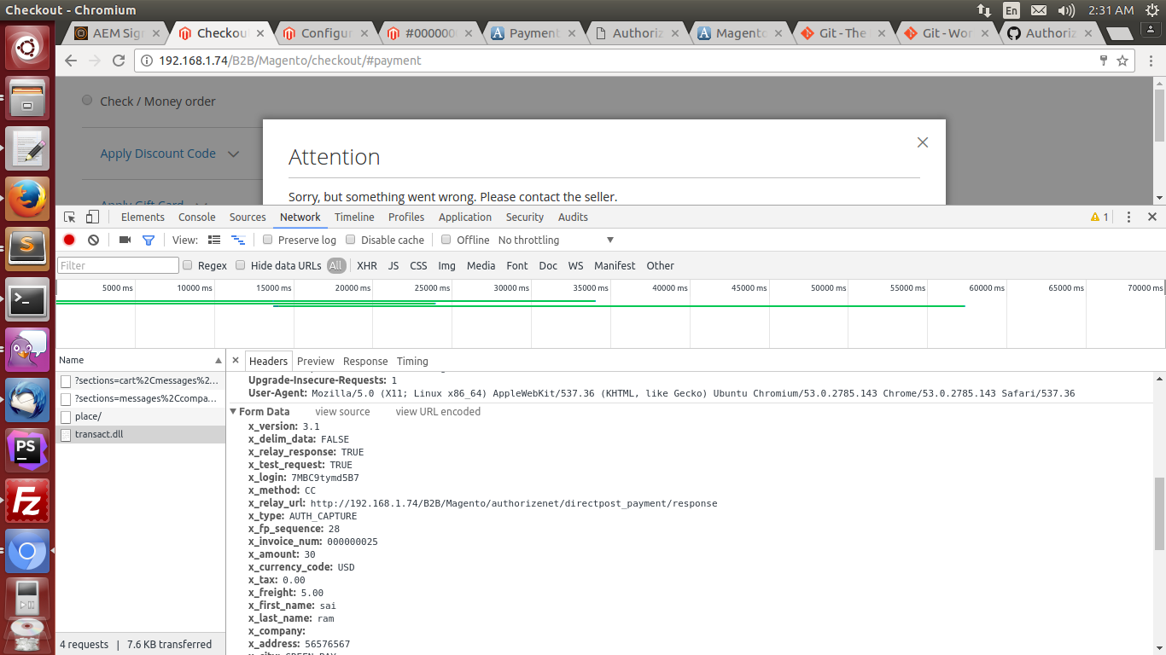Select the place/ request row
The width and height of the screenshot is (1166, 655).
141,417
